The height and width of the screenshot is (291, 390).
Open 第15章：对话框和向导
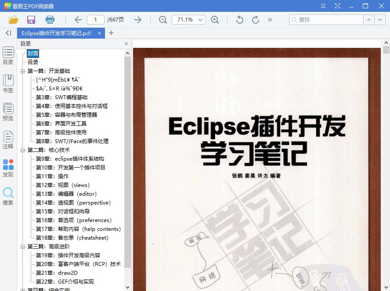(63, 212)
